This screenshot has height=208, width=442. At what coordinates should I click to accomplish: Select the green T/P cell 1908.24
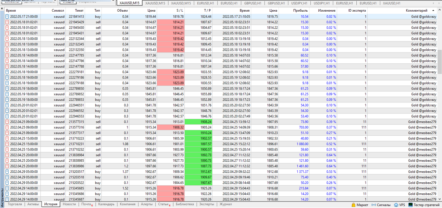click(198, 122)
